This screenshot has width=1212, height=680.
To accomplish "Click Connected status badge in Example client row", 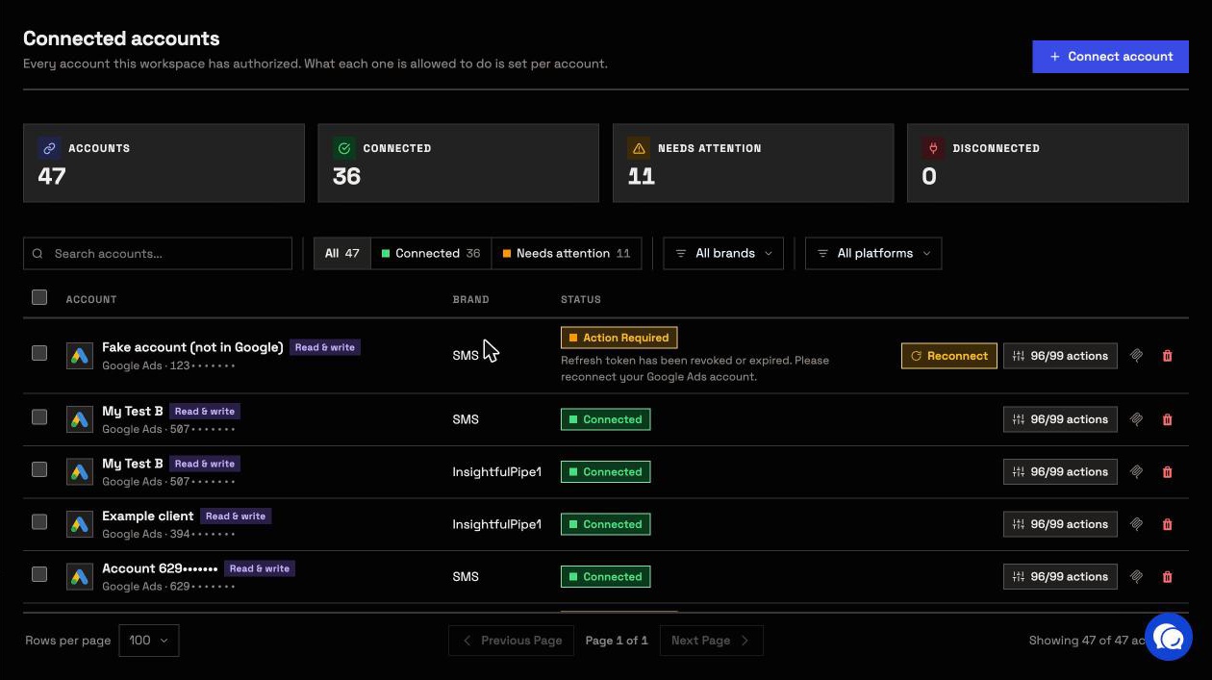I will coord(606,524).
